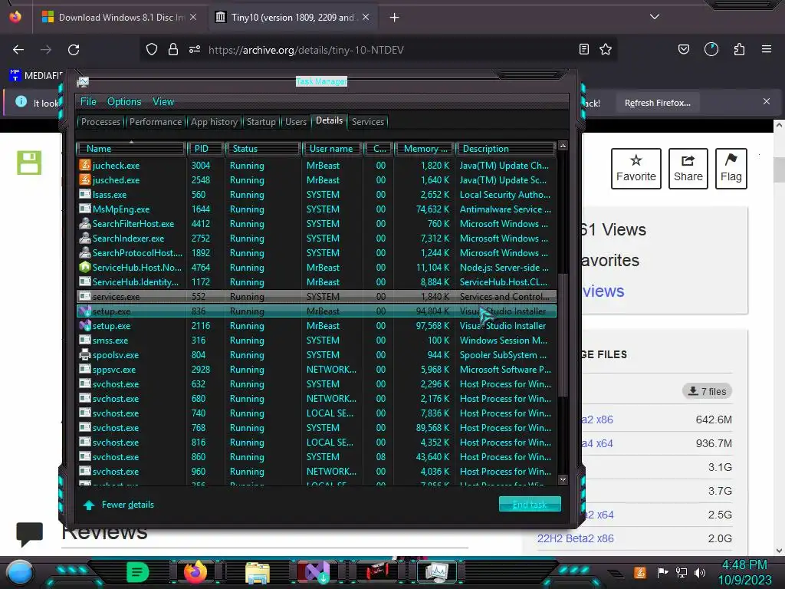Click the Task Manager list scrollbar thumb
The height and width of the screenshot is (589, 785).
point(563,336)
